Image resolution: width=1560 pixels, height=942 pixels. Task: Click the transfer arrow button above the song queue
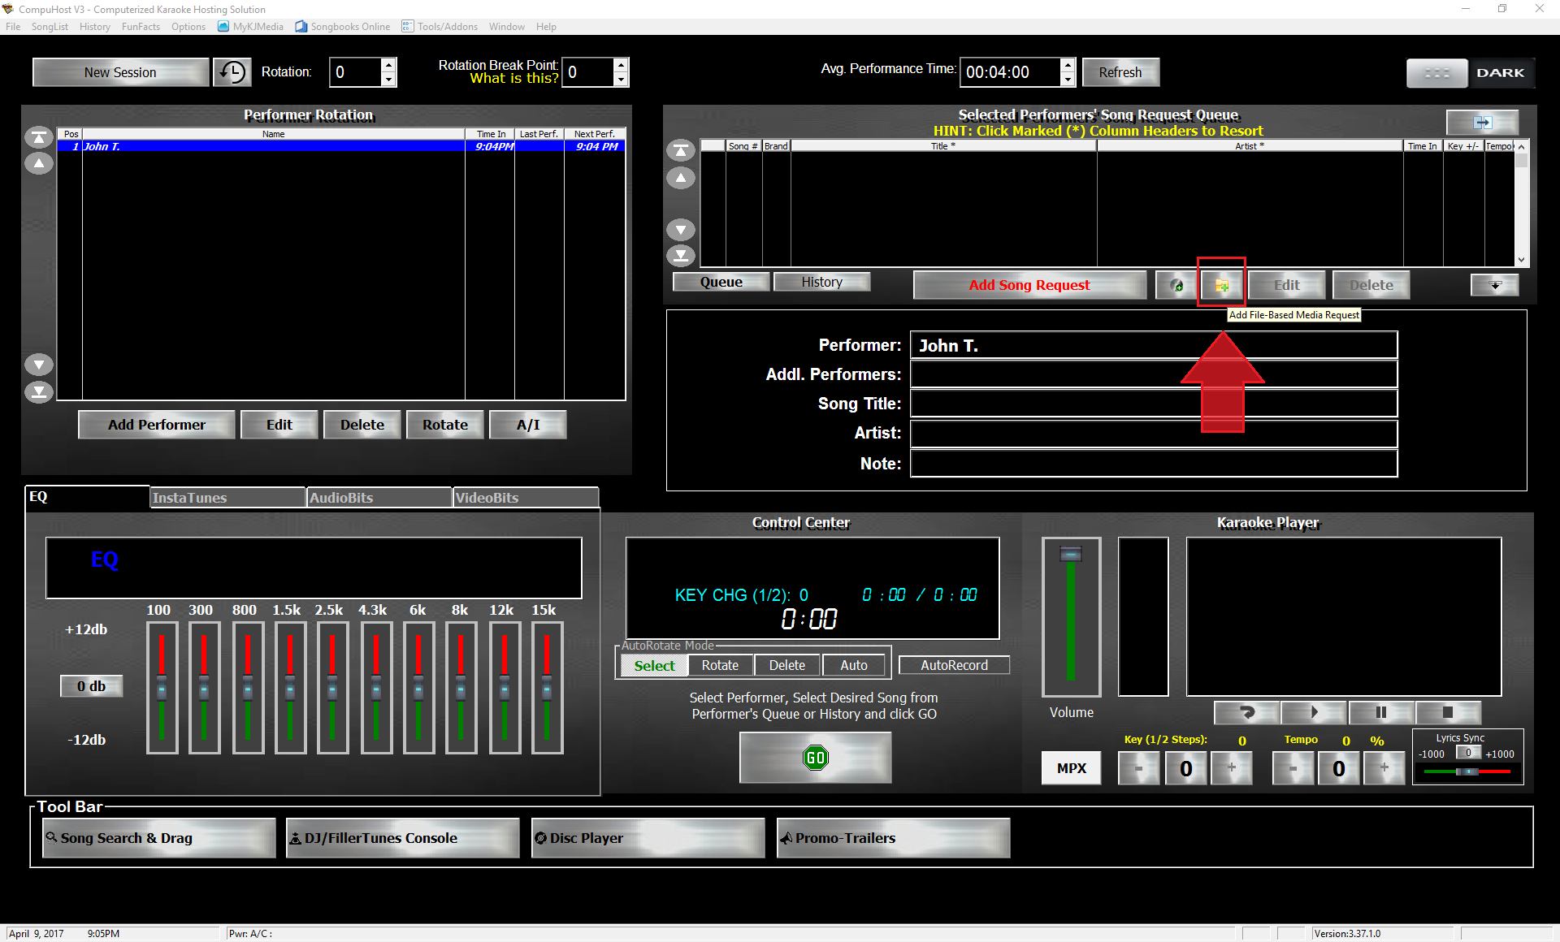tap(1483, 123)
